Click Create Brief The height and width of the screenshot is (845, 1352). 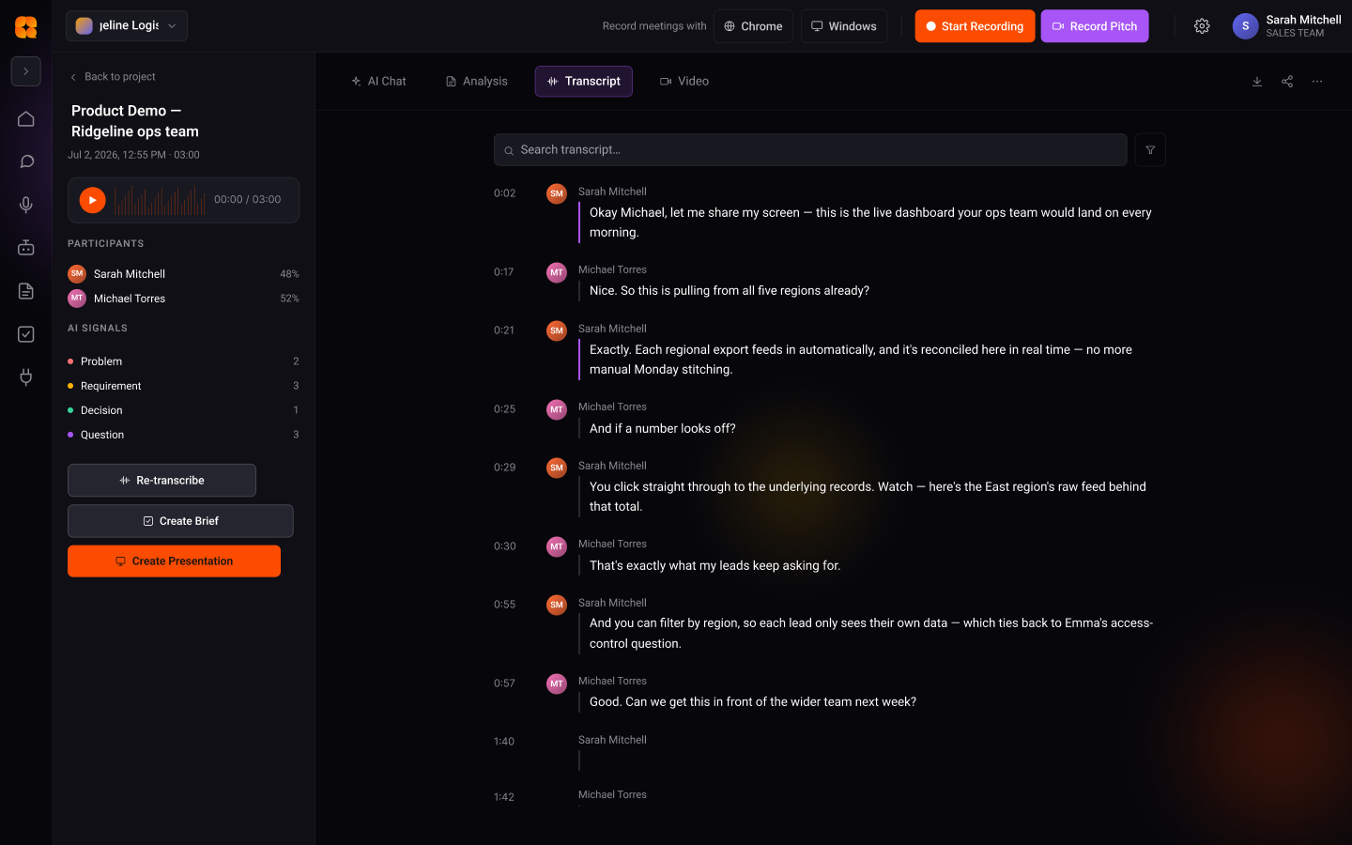(x=180, y=521)
